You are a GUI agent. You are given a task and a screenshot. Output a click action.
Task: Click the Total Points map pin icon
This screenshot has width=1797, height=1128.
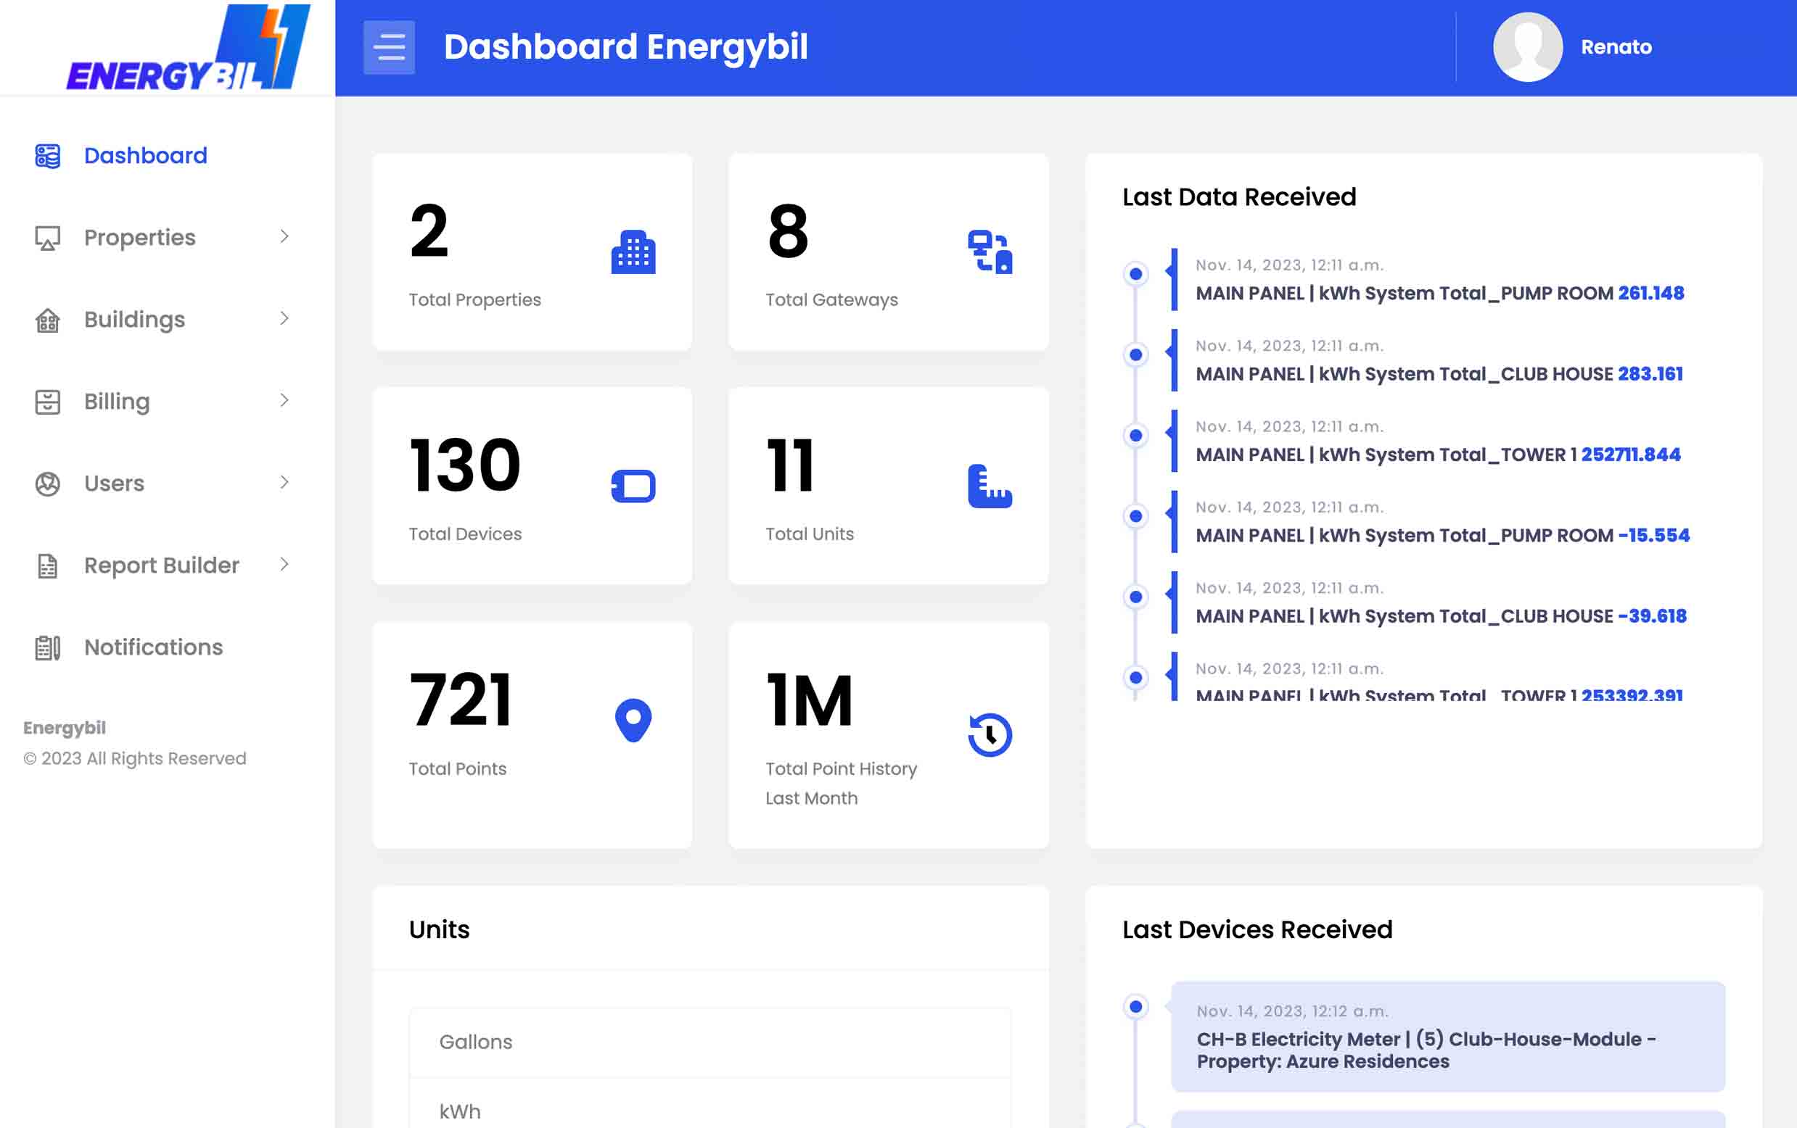coord(633,720)
